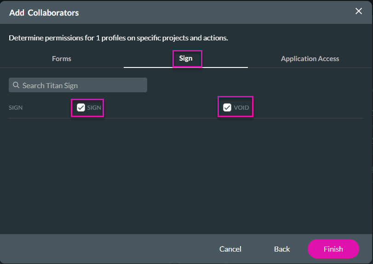Click the magnifier icon in search box

[16, 85]
